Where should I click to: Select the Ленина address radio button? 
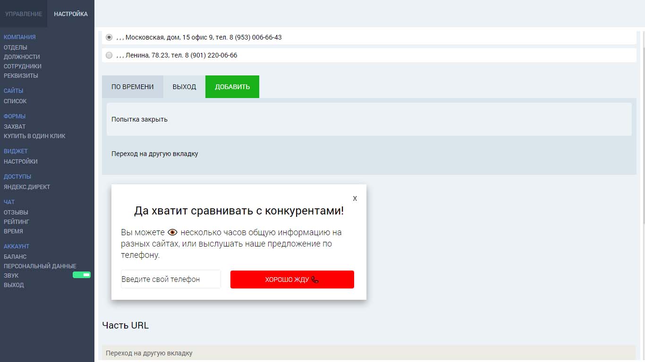point(109,55)
